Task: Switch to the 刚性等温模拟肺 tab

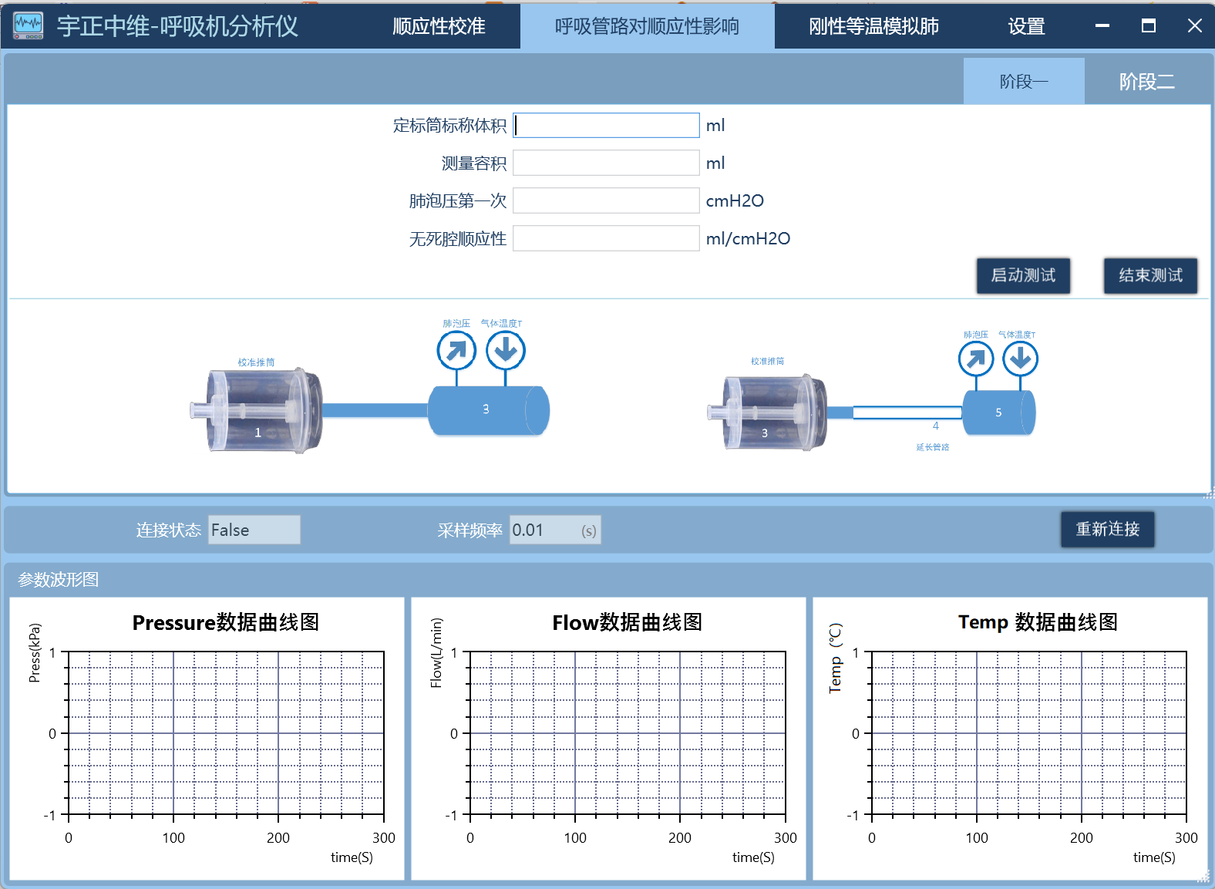Action: (873, 26)
